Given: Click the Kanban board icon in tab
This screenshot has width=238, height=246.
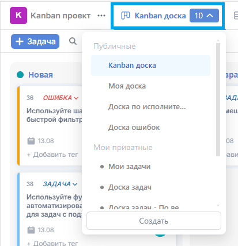Looking at the screenshot, I should click(126, 16).
